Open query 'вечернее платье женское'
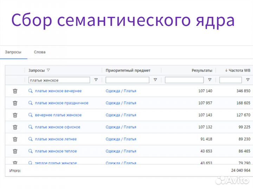This screenshot has width=253, height=189. point(58,115)
